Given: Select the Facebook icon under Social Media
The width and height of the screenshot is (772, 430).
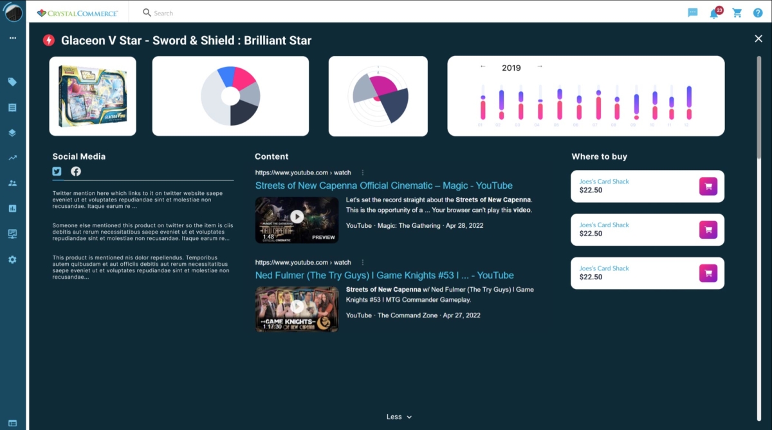Looking at the screenshot, I should pyautogui.click(x=76, y=171).
